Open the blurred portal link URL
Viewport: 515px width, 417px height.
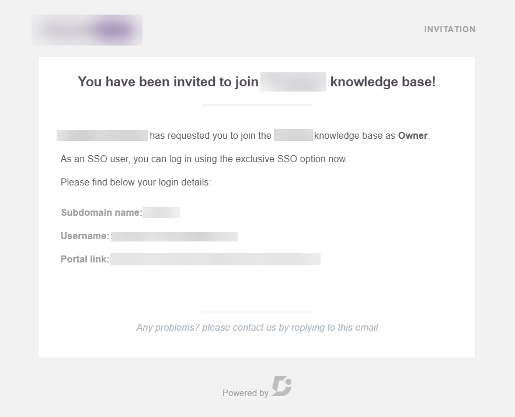coord(215,259)
